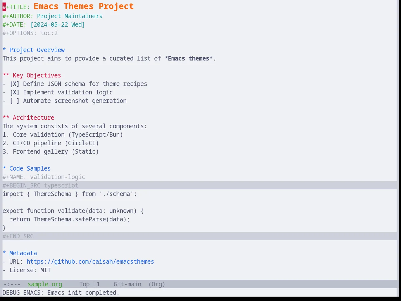The width and height of the screenshot is (401, 301).
Task: Toggle the checkbox for Define JSON schema
Action: click(14, 84)
